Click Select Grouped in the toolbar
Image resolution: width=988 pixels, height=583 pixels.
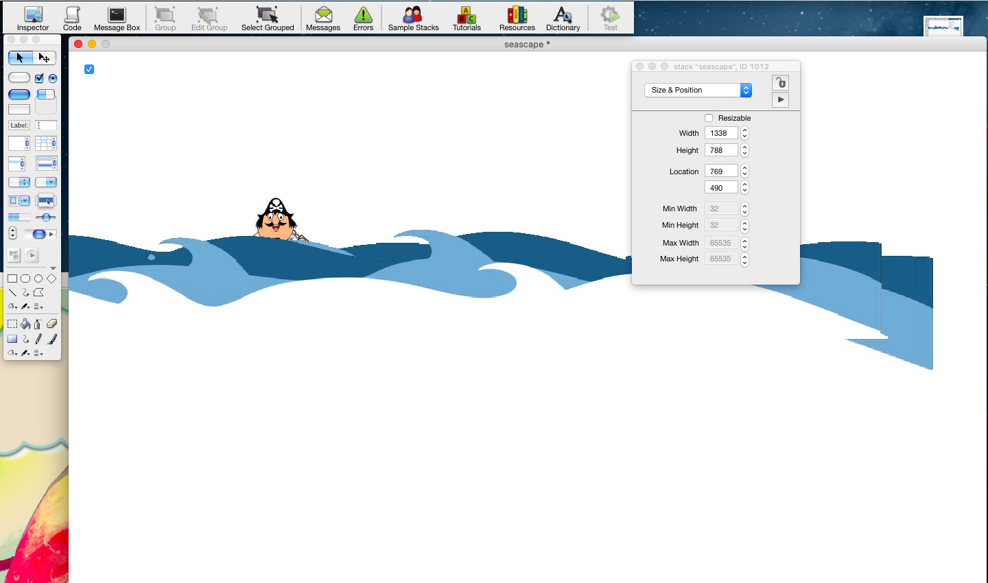click(x=268, y=19)
